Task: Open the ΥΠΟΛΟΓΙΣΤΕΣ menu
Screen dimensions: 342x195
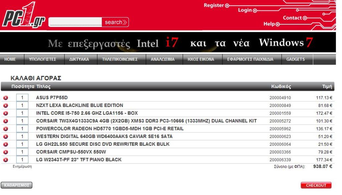Action: coord(42,59)
